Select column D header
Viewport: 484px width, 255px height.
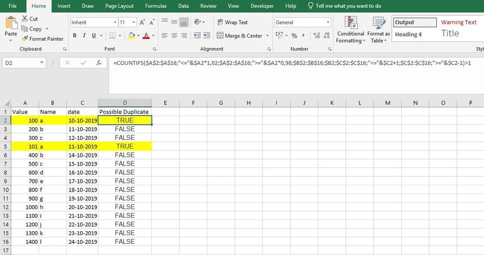coord(125,103)
